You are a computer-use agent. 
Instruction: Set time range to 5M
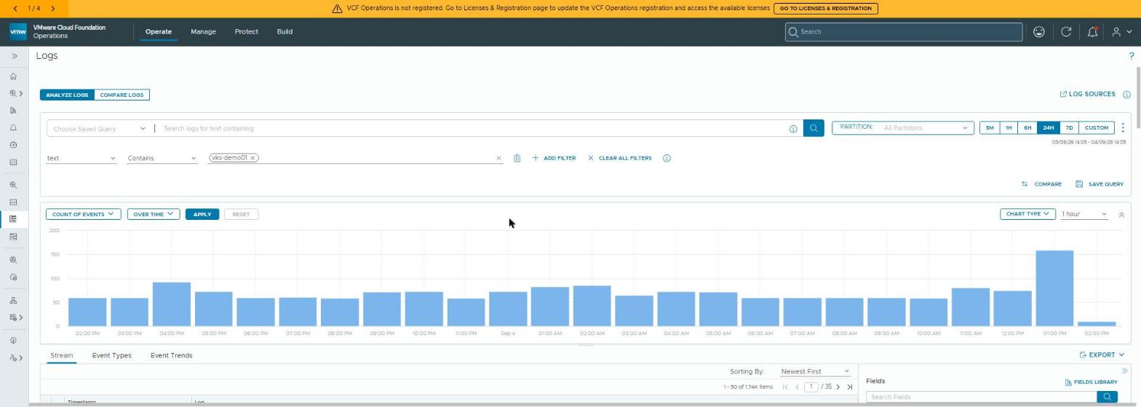tap(990, 127)
